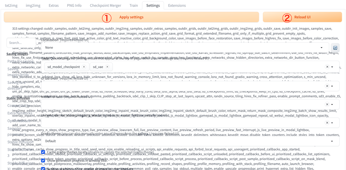Viewport: 346px width, 170px height.
Task: Click the settings Search input field
Action: [x=21, y=43]
